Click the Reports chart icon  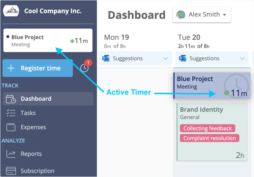tap(11, 154)
